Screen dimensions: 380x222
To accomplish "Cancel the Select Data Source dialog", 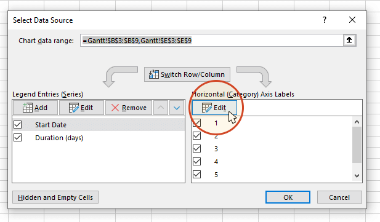I will point(339,197).
